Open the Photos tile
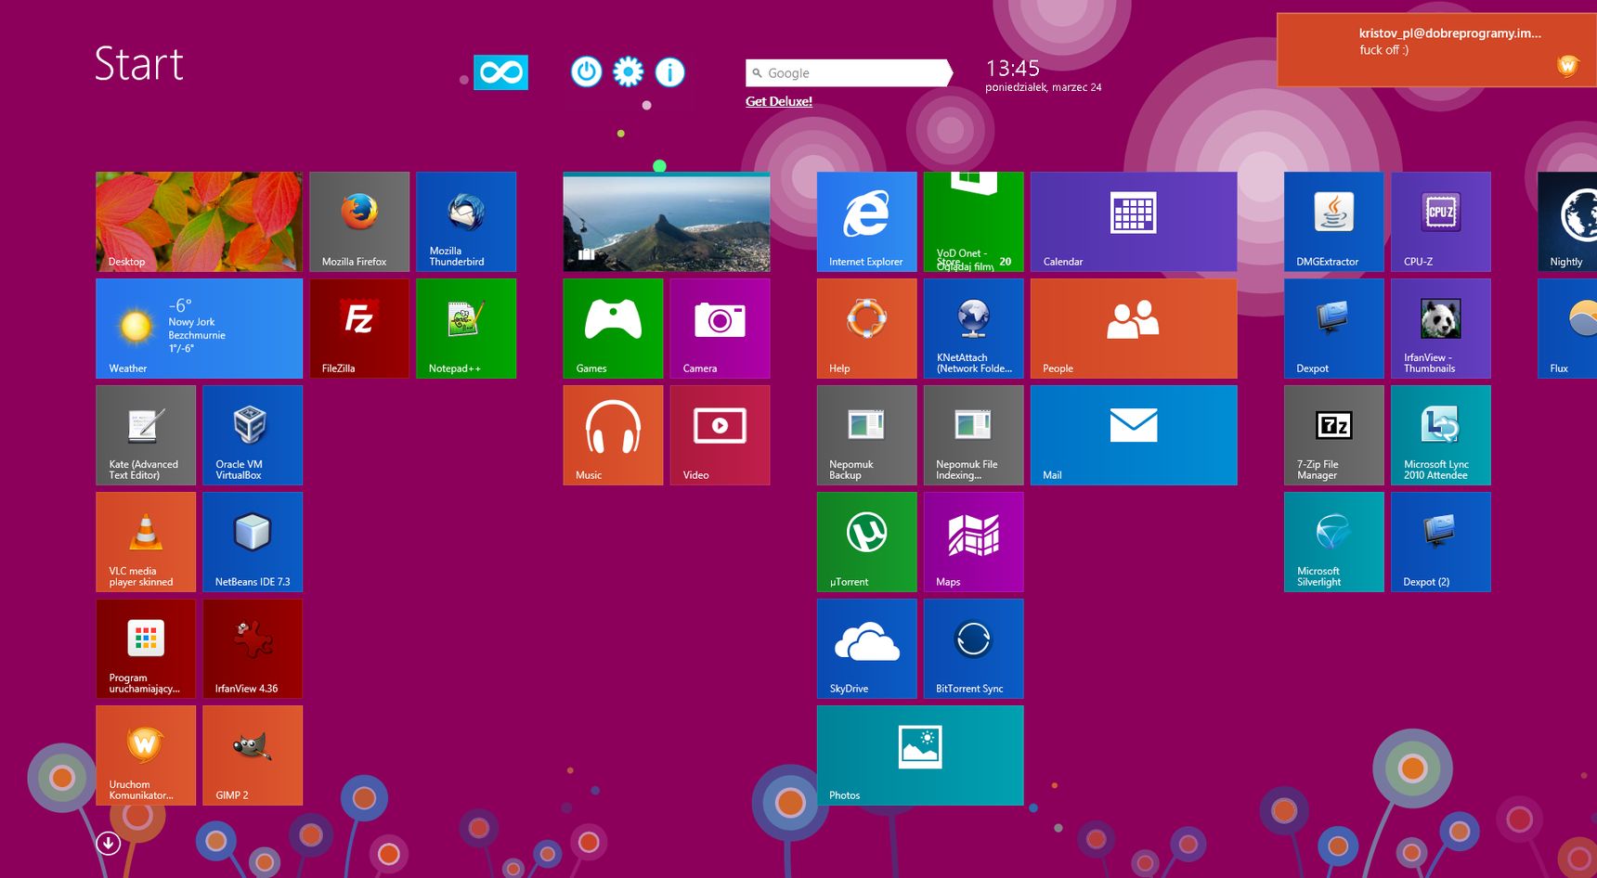The height and width of the screenshot is (878, 1597). pyautogui.click(x=920, y=755)
